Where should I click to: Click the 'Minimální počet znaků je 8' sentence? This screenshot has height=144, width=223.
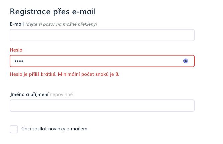pos(89,74)
